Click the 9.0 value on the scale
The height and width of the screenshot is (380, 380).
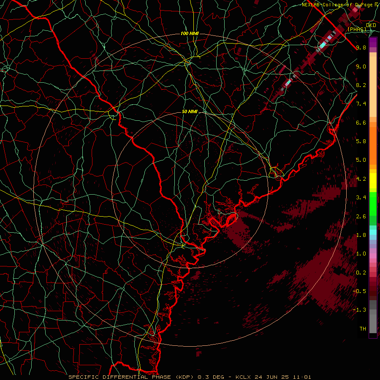361,66
